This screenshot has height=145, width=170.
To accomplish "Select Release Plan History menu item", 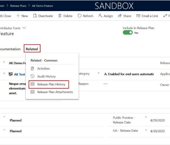I will coord(51,84).
